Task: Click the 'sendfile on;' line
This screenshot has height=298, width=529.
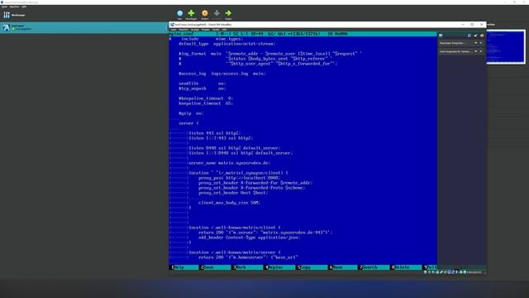Action: click(202, 84)
